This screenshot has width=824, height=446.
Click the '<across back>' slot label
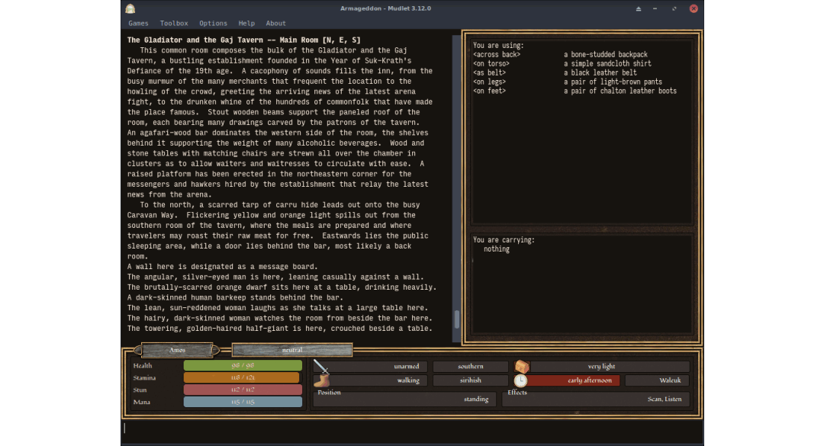(497, 54)
